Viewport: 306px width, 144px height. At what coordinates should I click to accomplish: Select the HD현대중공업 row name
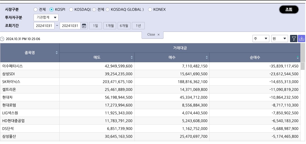13,121
